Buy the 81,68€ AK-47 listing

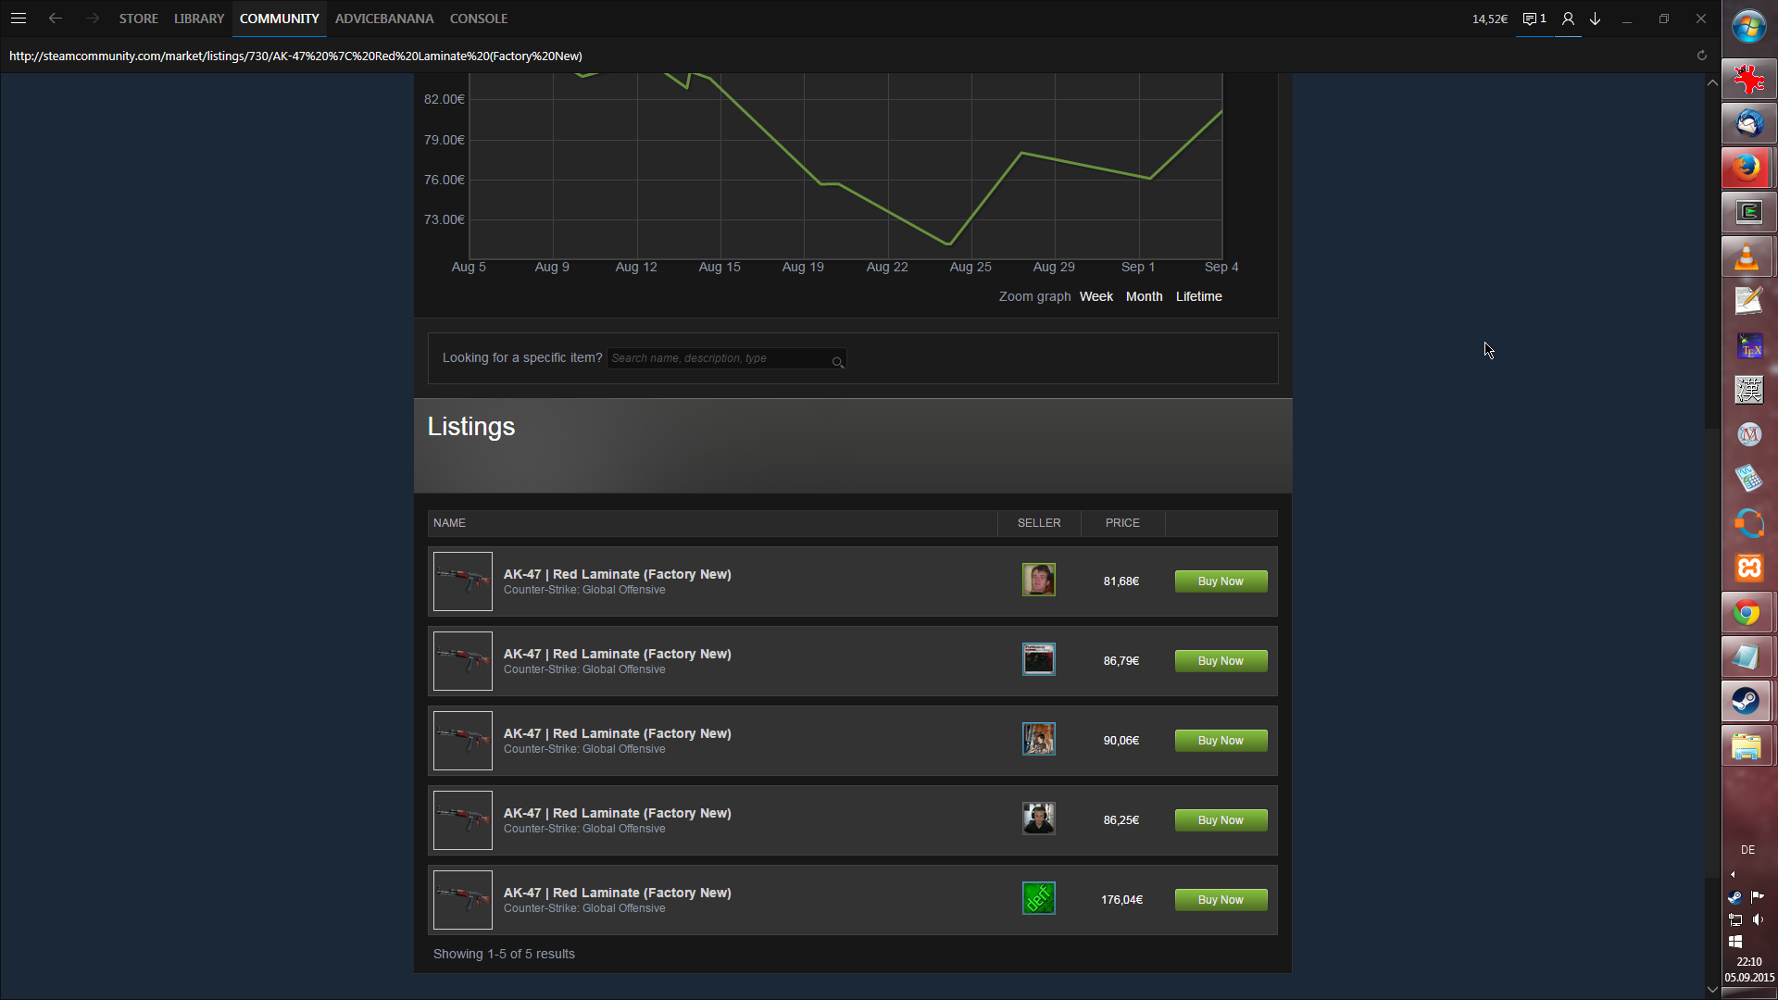[1221, 581]
